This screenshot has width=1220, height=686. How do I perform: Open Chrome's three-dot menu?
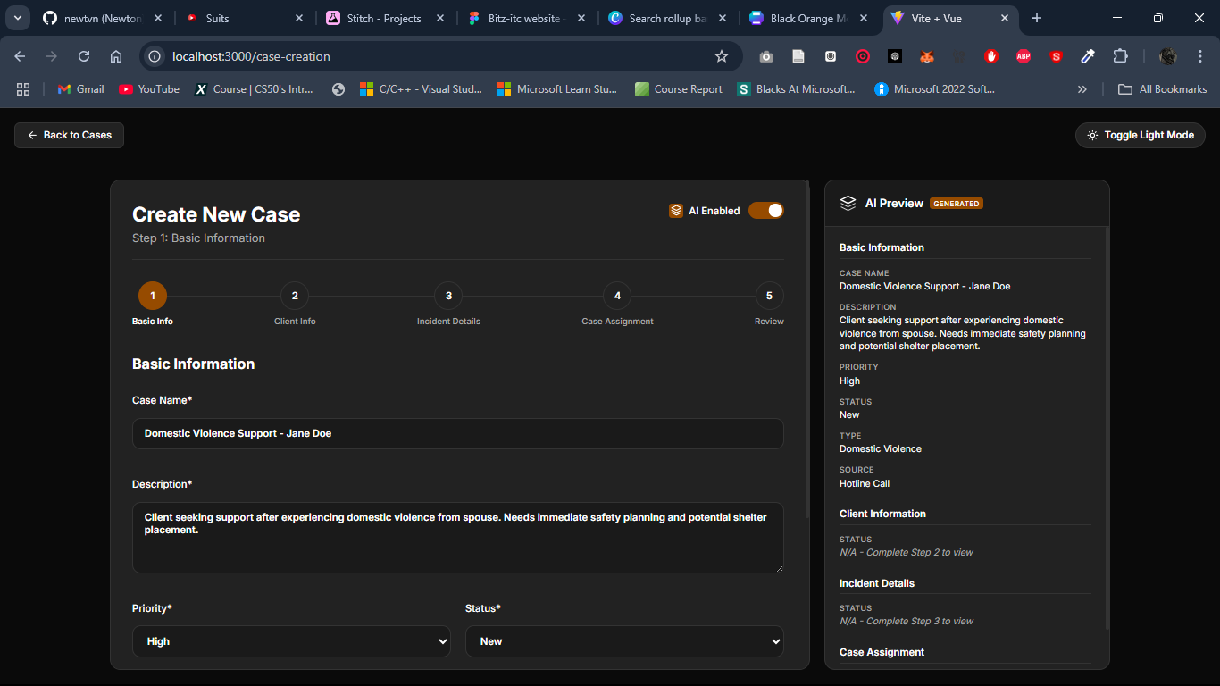pos(1200,56)
